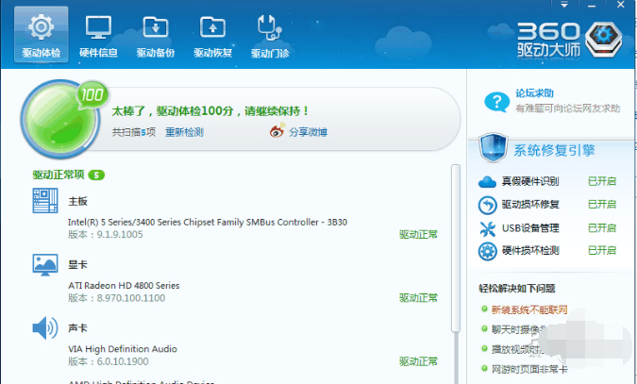This screenshot has height=384, width=637.
Task: Toggle 驱动损坏修复 已开启 status
Action: click(601, 205)
